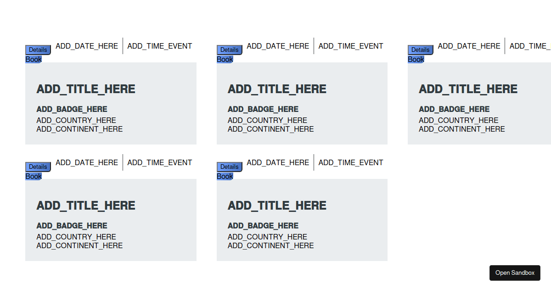Click the ADD_DATE_HERE label on the top-right card
The width and height of the screenshot is (551, 289).
pyautogui.click(x=469, y=46)
